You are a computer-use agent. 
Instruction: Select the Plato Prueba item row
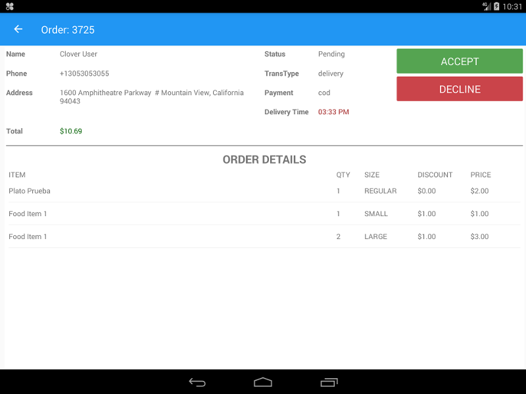coord(264,191)
